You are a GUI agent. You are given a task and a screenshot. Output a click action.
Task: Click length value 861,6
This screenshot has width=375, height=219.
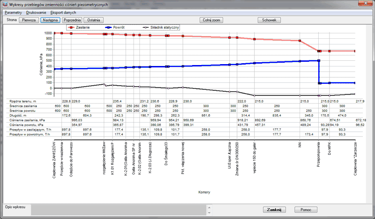206,116
